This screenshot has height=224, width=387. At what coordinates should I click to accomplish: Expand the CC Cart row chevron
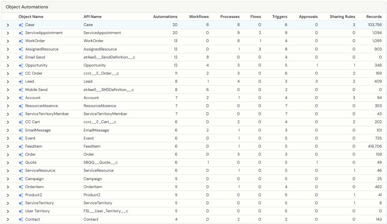click(x=8, y=122)
